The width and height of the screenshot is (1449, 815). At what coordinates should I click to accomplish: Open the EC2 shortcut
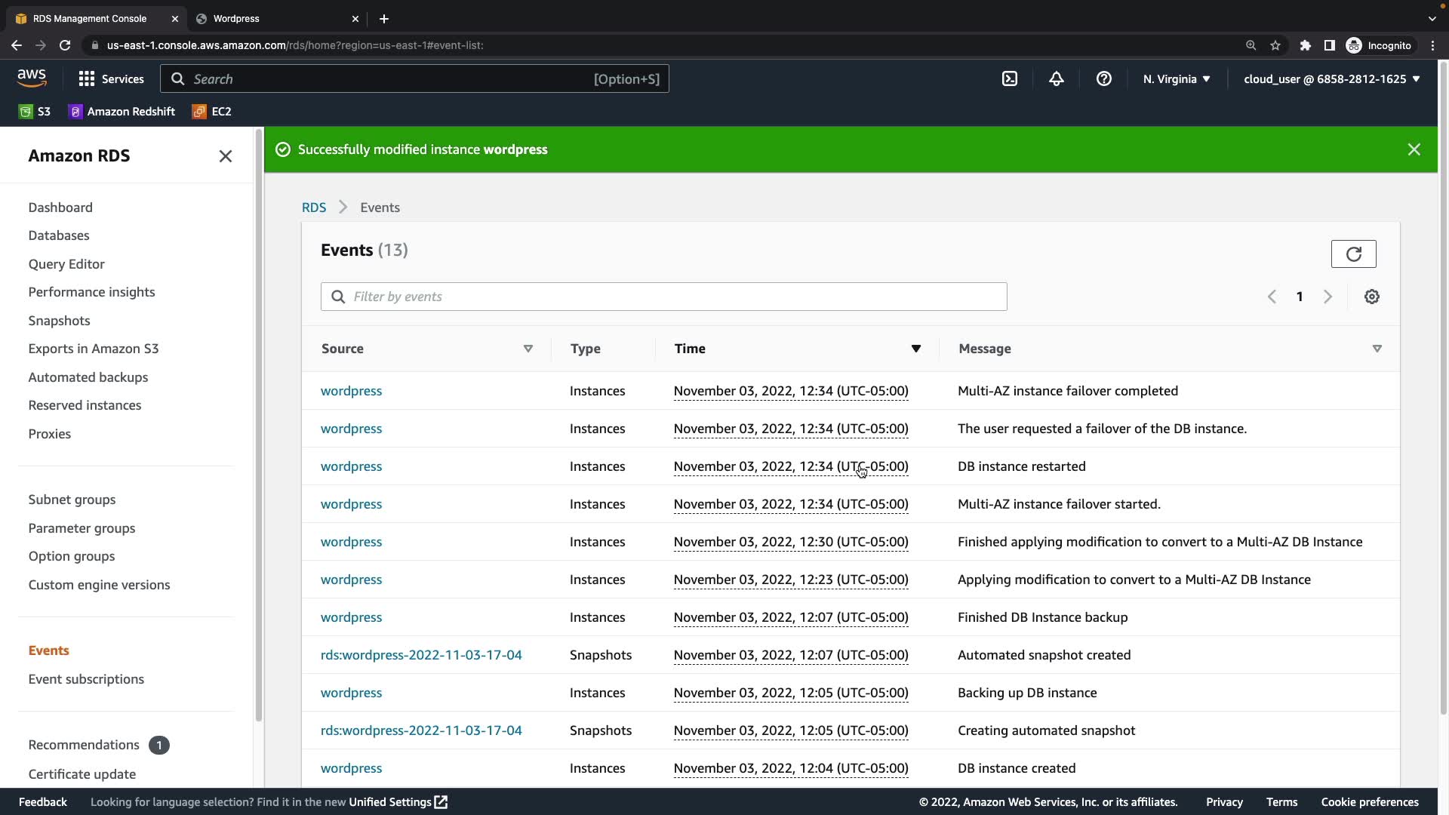pyautogui.click(x=212, y=111)
